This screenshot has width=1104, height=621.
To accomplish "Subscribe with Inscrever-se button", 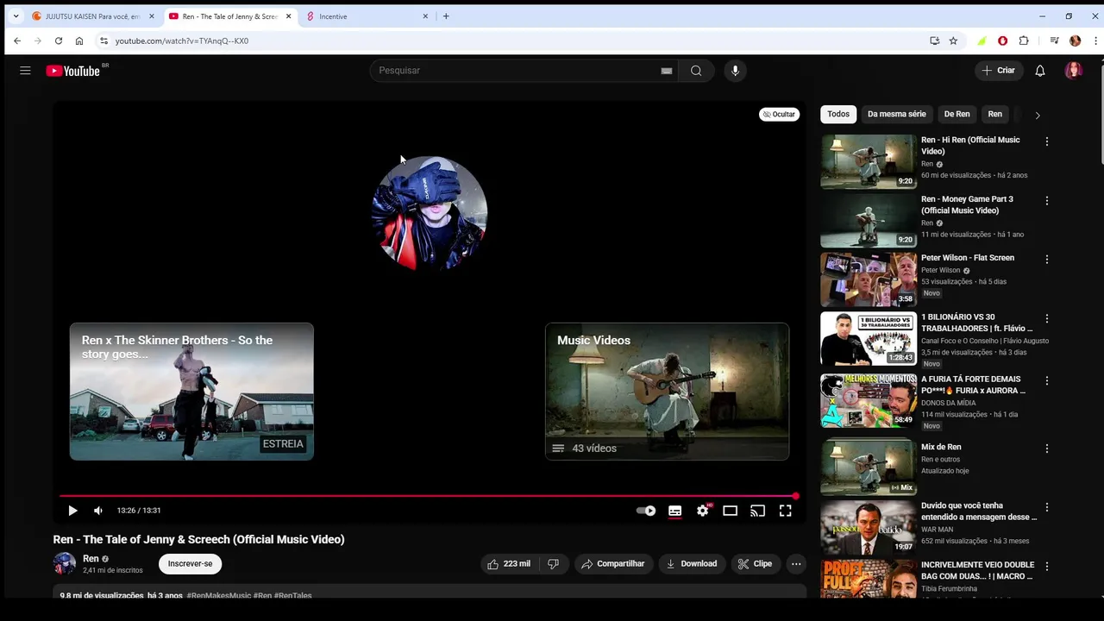I will tap(190, 564).
